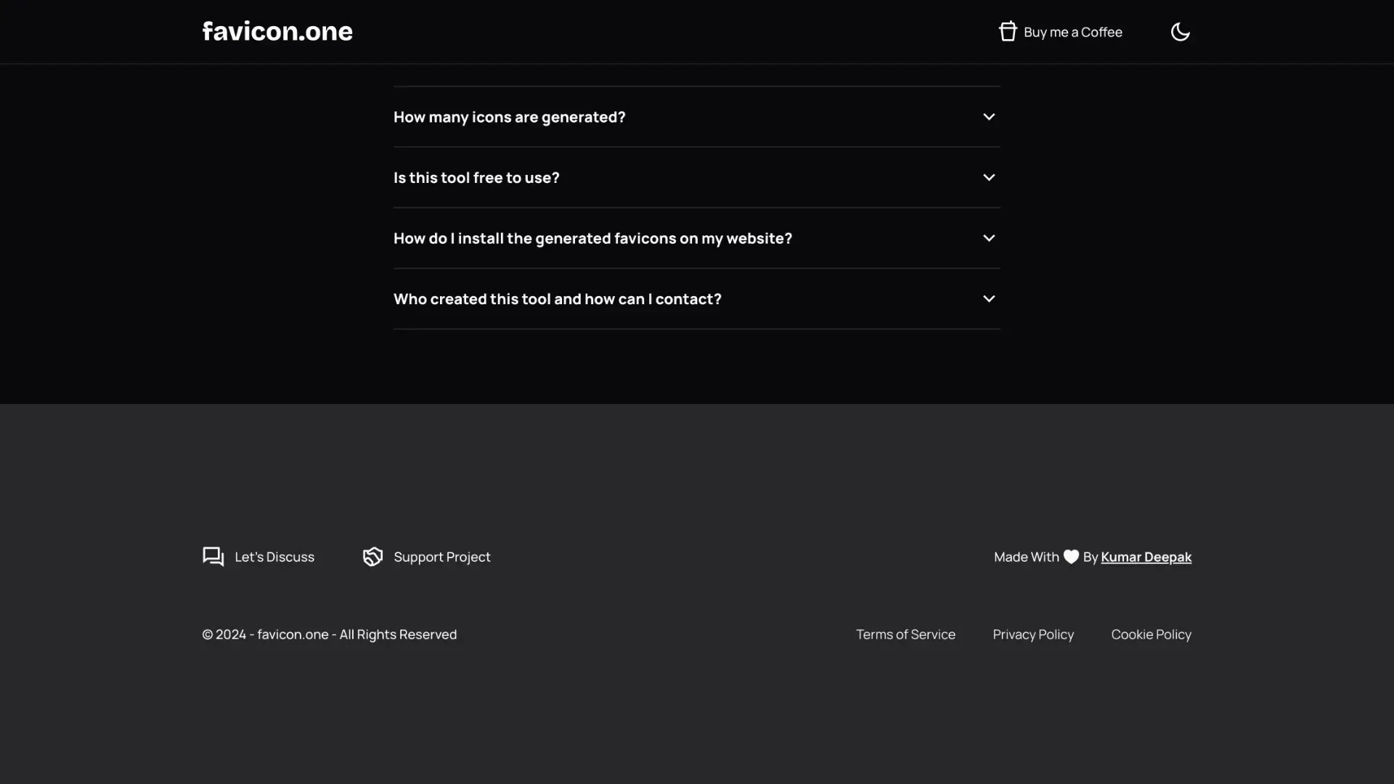Viewport: 1394px width, 784px height.
Task: Expand chevron for 'How many icons are generated?'
Action: click(x=988, y=117)
